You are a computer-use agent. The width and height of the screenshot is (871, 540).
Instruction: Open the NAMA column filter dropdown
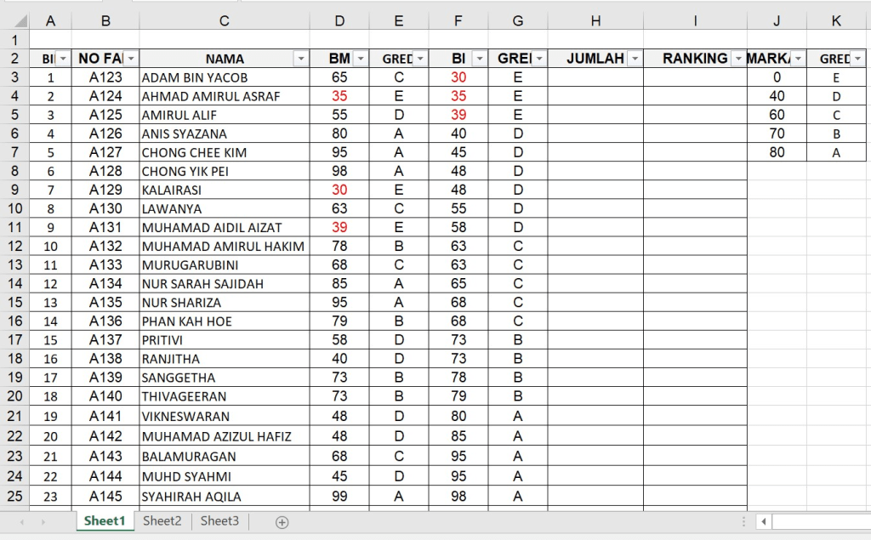(300, 59)
